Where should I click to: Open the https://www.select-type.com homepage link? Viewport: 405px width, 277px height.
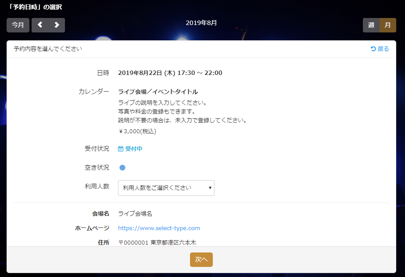coord(159,228)
